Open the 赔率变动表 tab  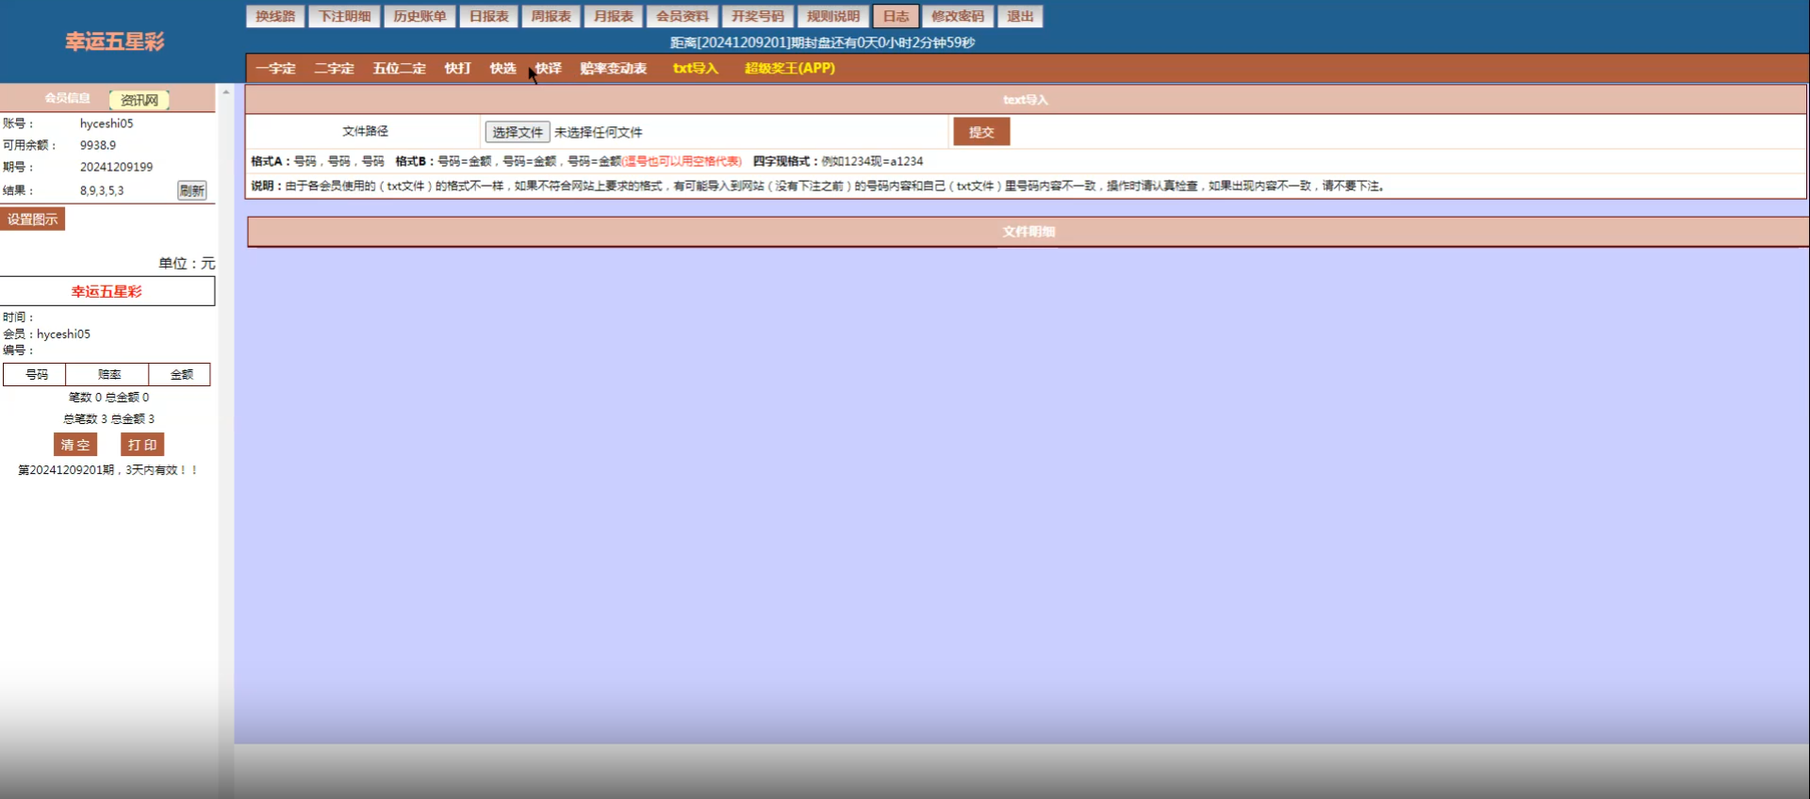[x=613, y=68]
